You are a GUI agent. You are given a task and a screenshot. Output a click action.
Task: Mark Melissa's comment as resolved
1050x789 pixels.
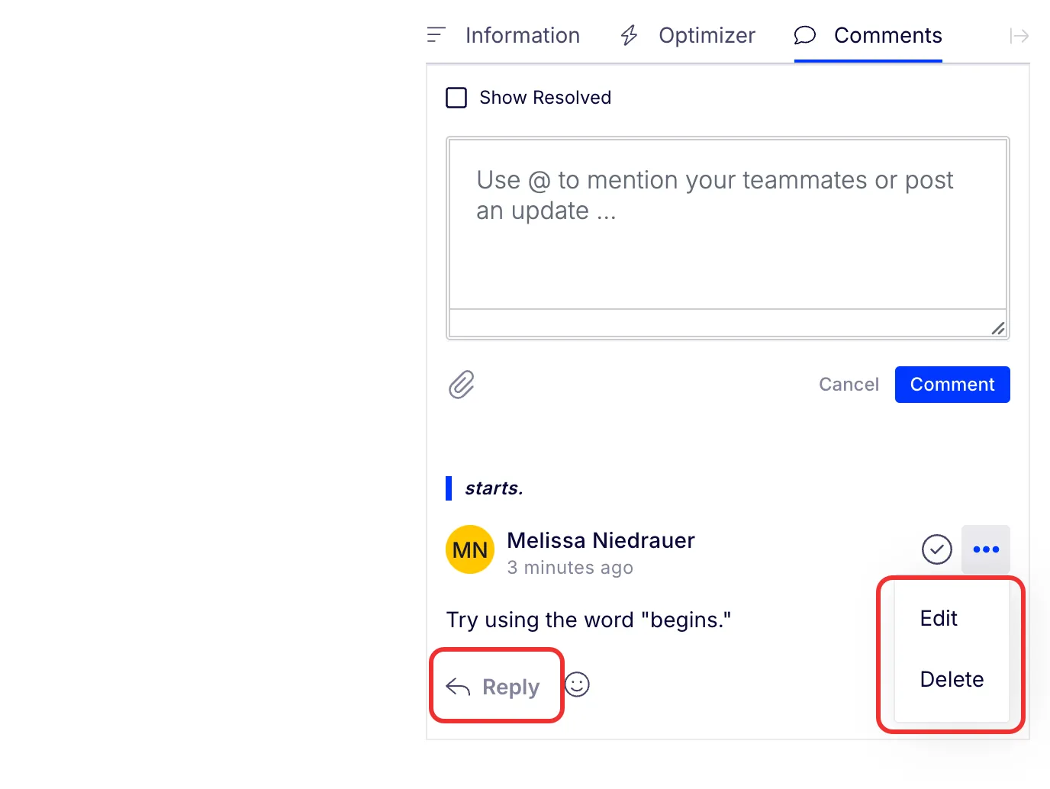click(x=937, y=549)
